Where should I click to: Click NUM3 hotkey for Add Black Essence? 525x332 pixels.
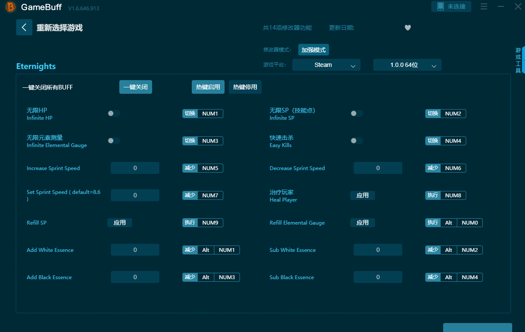click(227, 277)
